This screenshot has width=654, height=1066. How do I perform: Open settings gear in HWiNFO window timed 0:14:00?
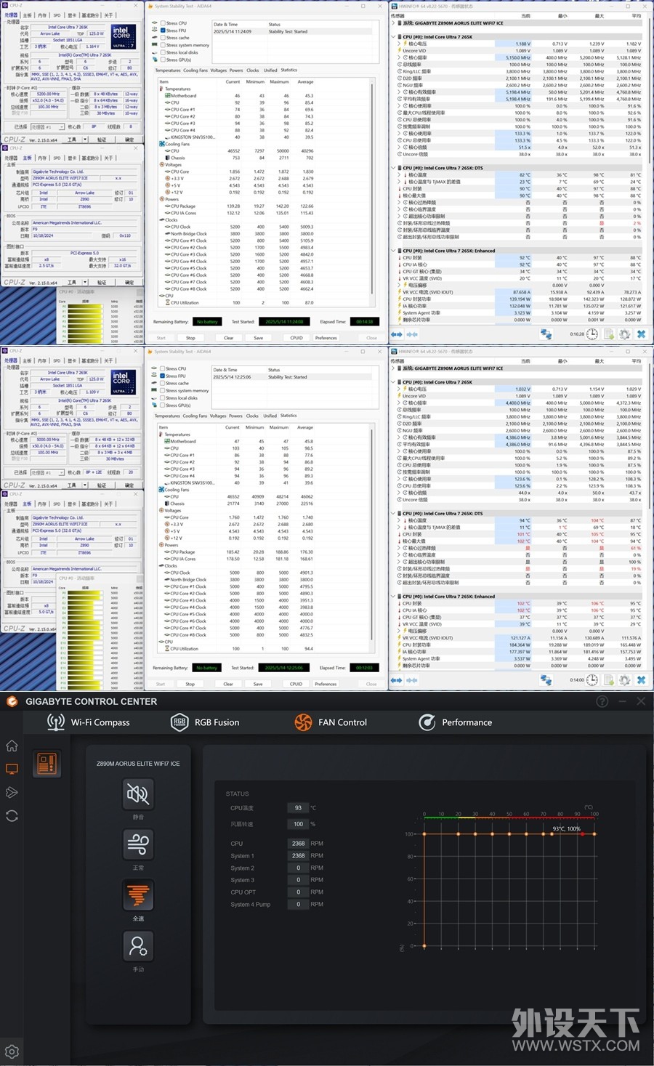(624, 680)
